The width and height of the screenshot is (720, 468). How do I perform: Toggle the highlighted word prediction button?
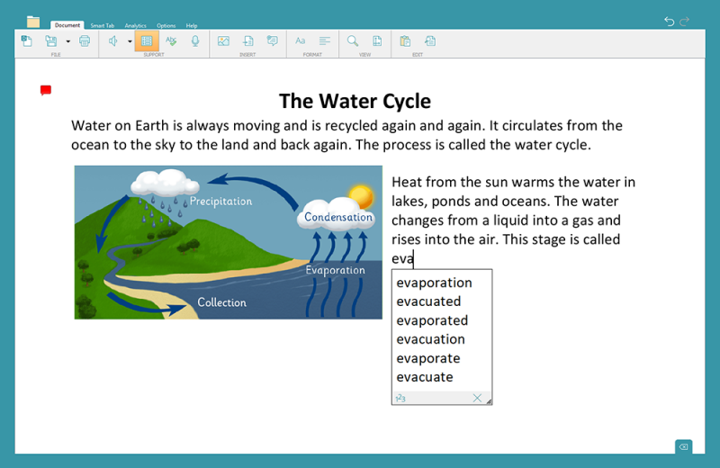147,41
